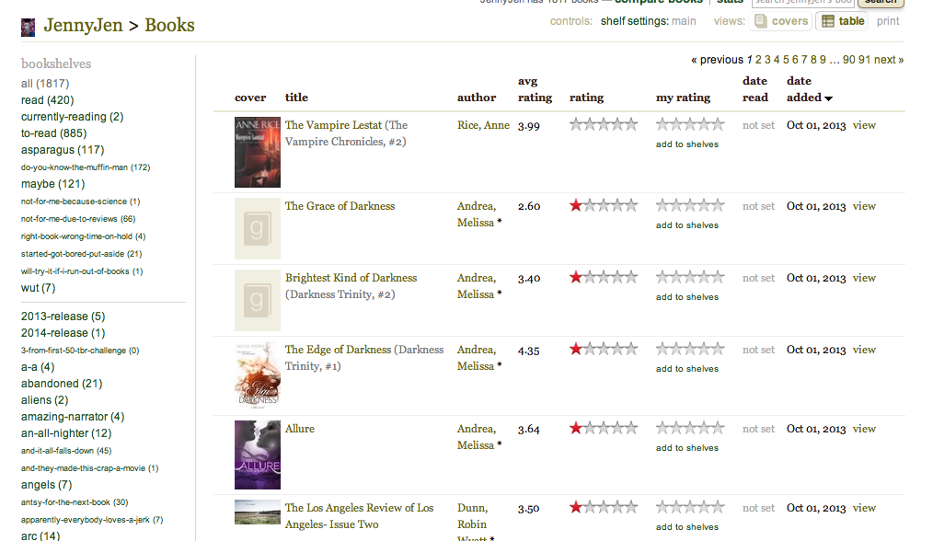Open shelf settings main link
Screen dimensions: 933x541
[684, 21]
